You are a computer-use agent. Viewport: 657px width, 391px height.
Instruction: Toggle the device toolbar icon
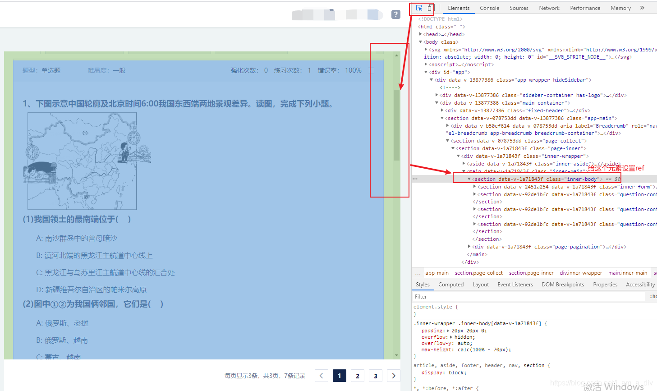(430, 8)
